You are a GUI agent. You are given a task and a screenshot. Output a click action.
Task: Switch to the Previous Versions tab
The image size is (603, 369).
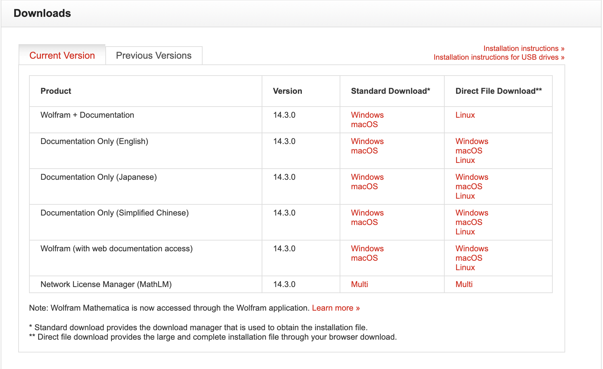click(154, 55)
